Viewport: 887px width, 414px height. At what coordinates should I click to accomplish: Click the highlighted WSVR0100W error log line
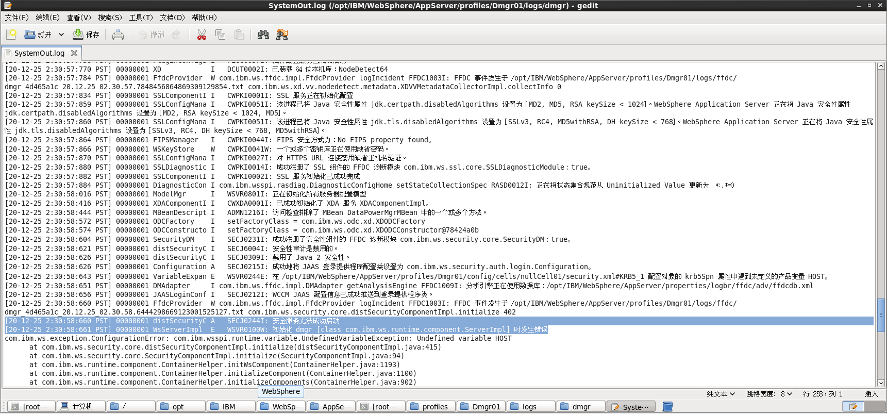[x=276, y=329]
